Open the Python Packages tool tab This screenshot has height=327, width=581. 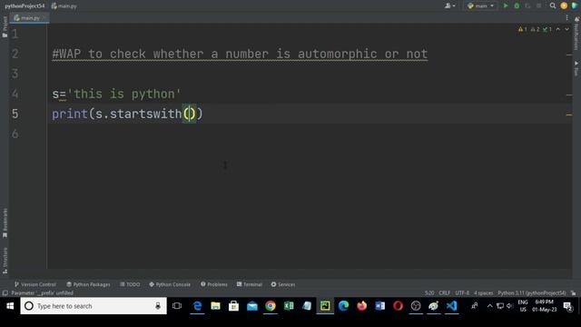click(x=88, y=284)
